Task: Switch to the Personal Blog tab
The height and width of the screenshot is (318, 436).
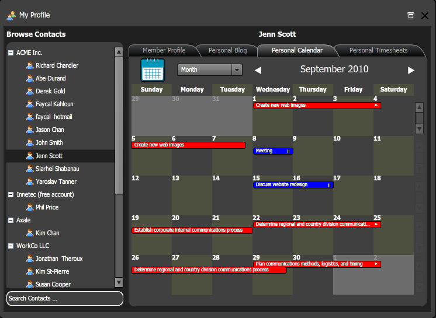Action: 227,51
